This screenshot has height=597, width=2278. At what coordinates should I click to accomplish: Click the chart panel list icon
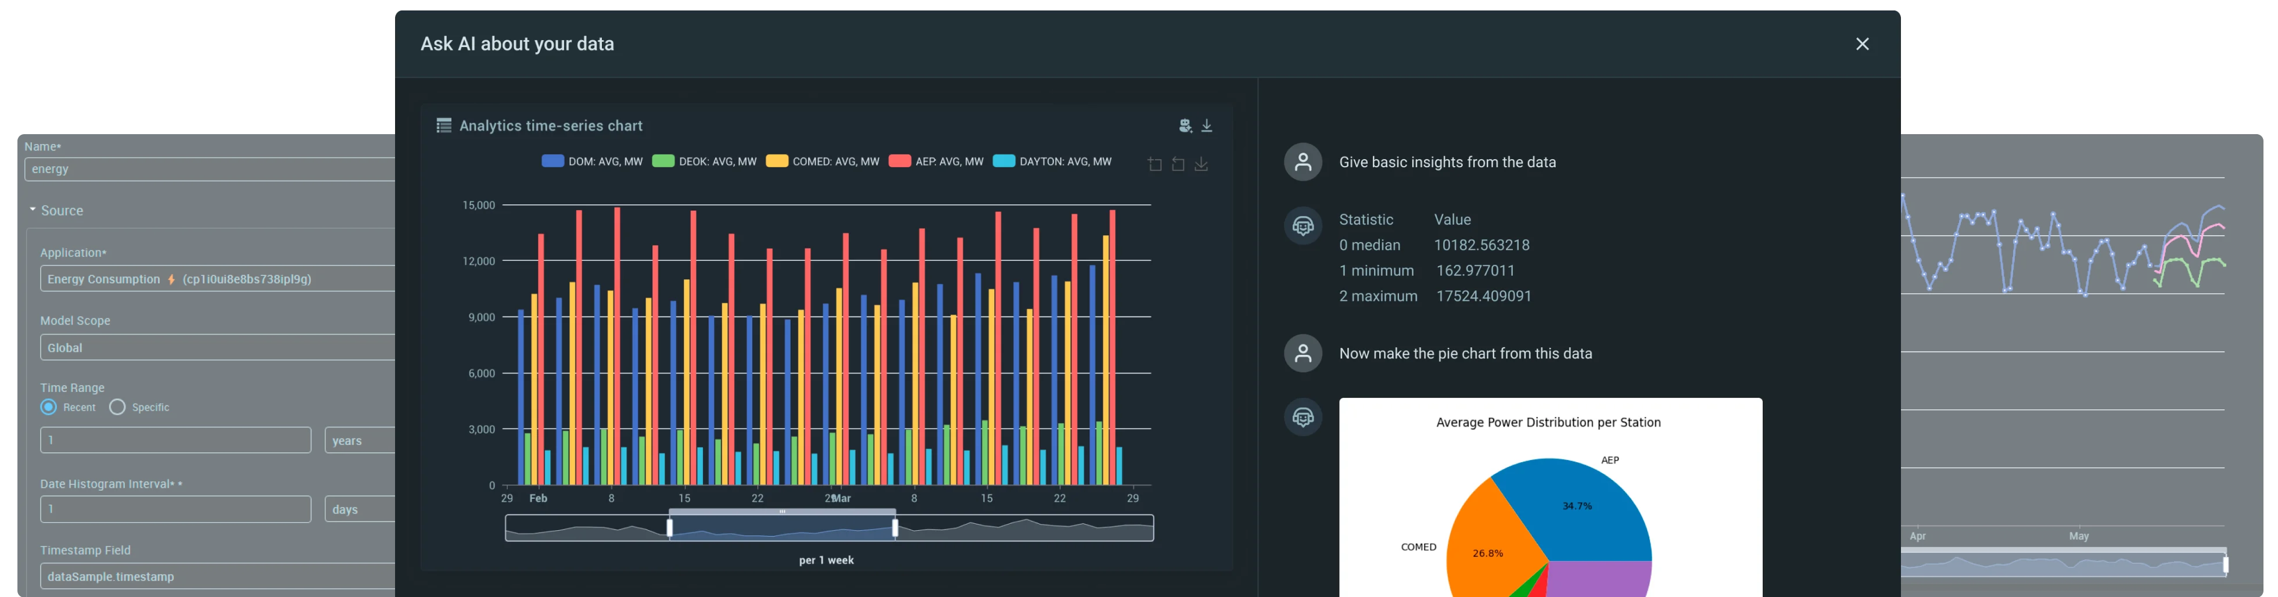tap(444, 125)
